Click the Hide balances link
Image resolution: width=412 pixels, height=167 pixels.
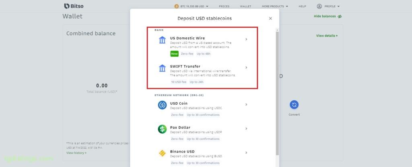pyautogui.click(x=325, y=16)
